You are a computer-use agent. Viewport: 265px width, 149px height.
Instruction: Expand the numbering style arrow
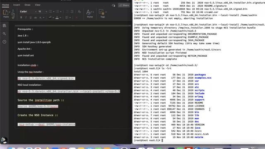(61, 12)
